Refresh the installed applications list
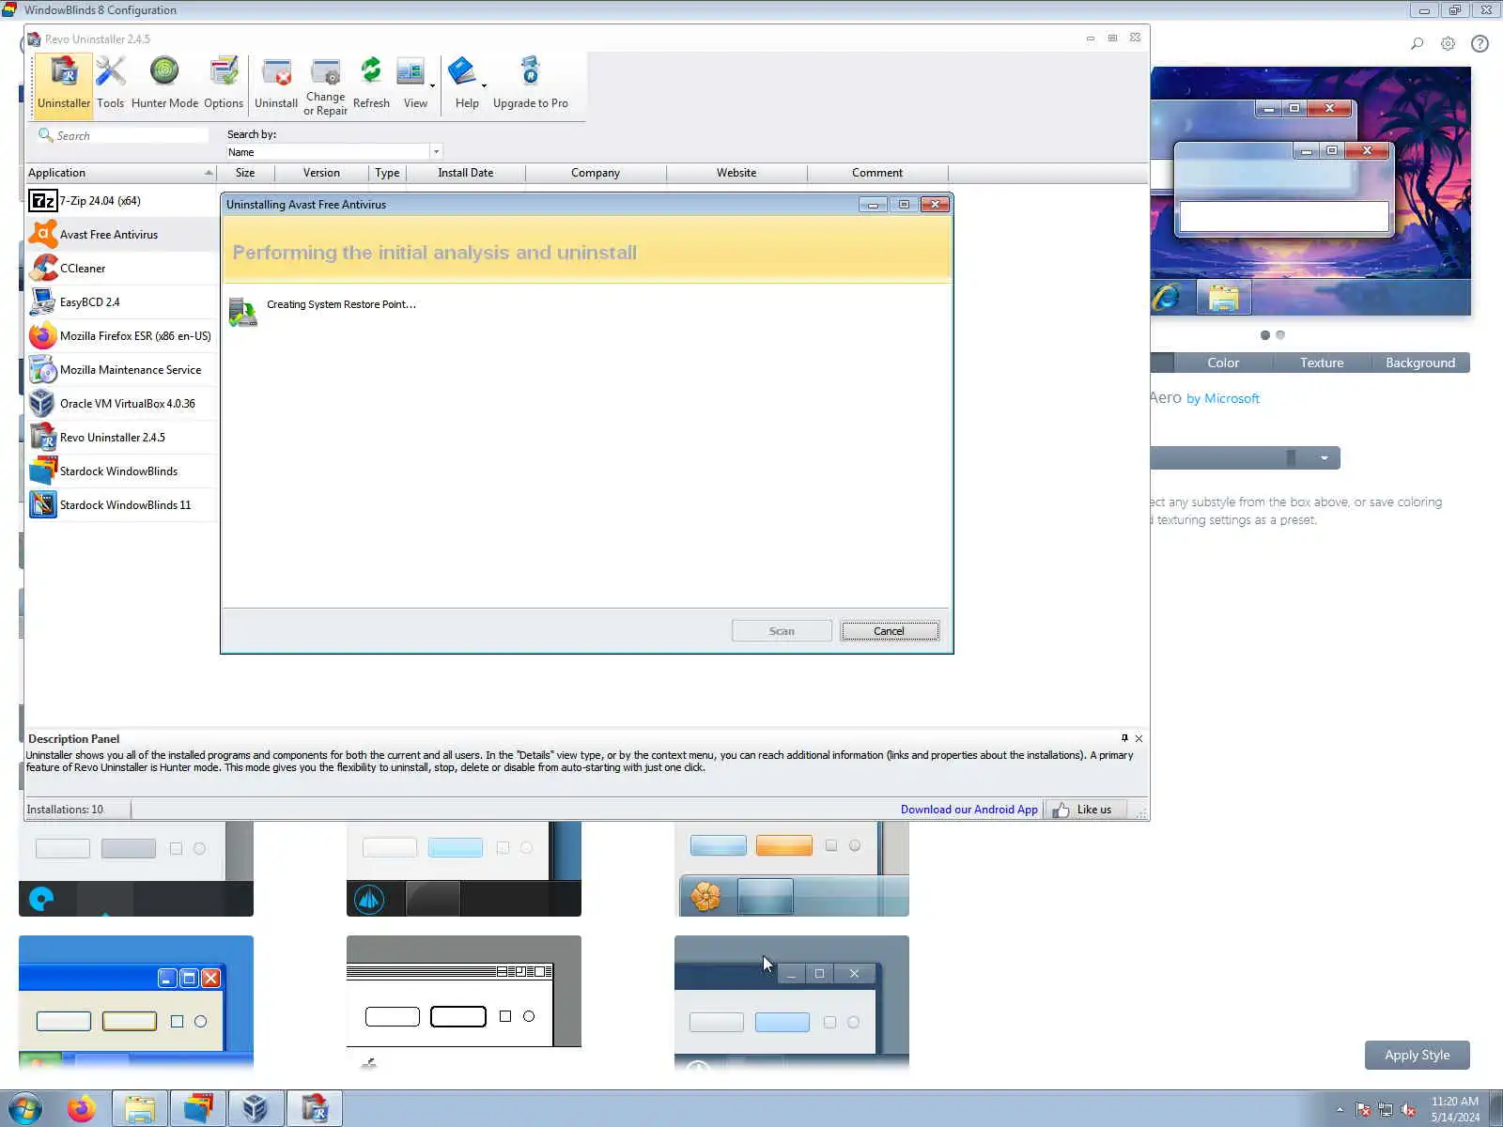The image size is (1503, 1127). [x=371, y=85]
